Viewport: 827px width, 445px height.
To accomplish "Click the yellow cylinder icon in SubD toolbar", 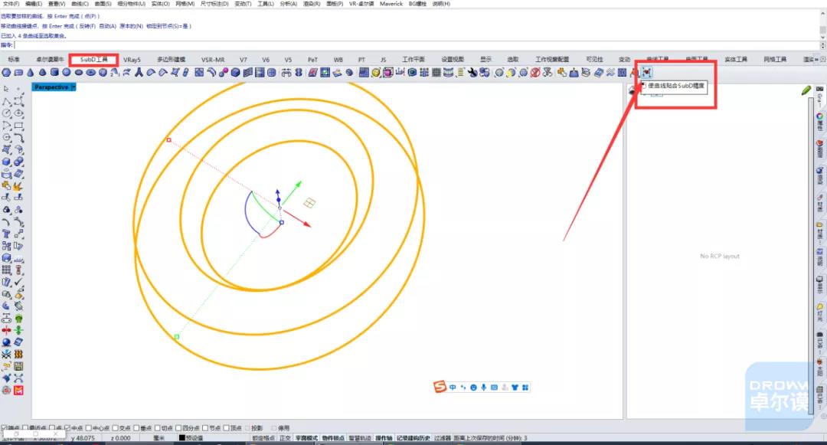I will (375, 72).
